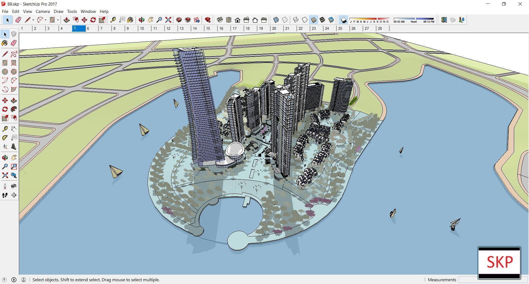Choose the Paint Bucket in top toolbar
The width and height of the screenshot is (529, 284).
(x=130, y=20)
